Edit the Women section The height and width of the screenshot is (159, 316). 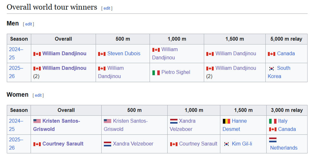38,95
